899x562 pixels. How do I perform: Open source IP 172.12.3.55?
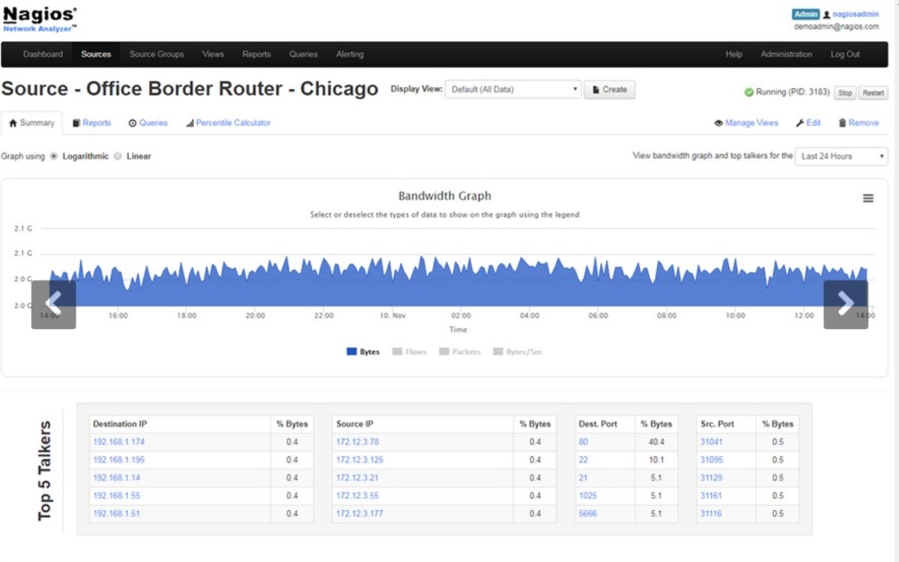(x=357, y=496)
